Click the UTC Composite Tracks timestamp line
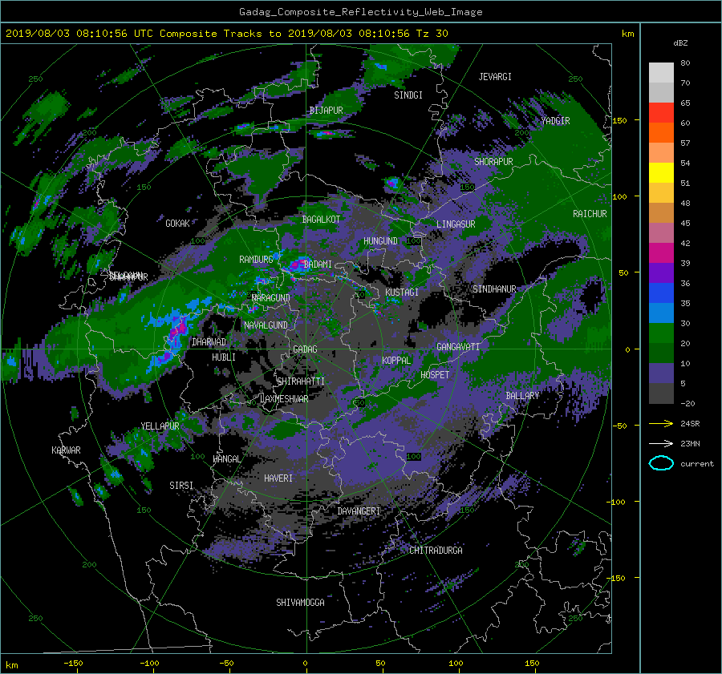Screen dimensions: 722x674 pyautogui.click(x=226, y=34)
